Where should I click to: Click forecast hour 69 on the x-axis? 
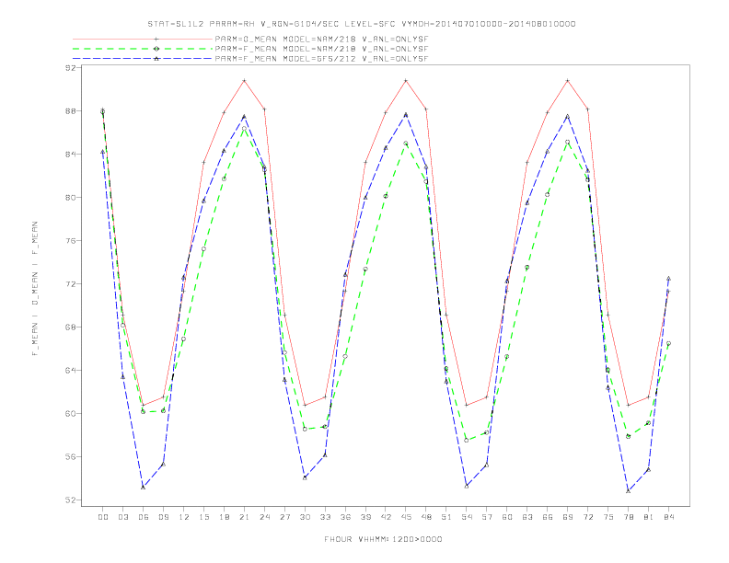coord(568,517)
